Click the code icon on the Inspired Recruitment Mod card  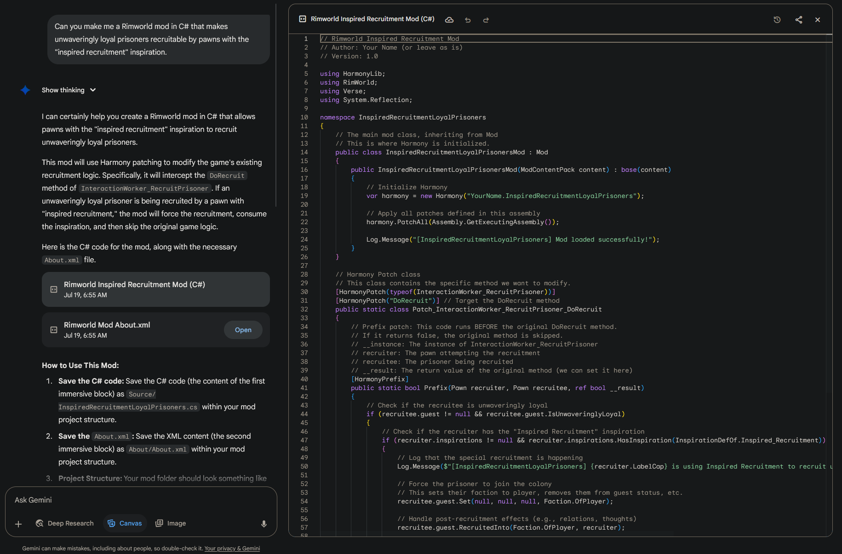coord(54,289)
